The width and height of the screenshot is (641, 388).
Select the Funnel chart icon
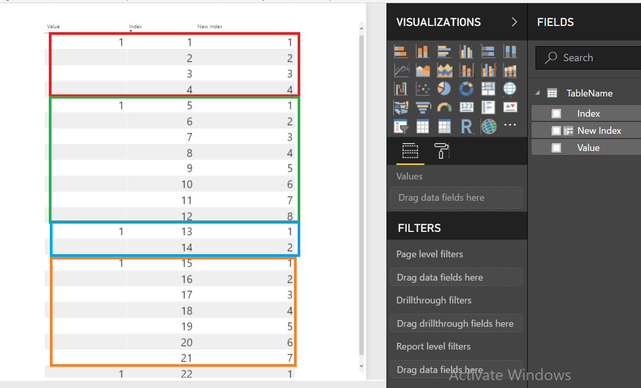(x=422, y=107)
